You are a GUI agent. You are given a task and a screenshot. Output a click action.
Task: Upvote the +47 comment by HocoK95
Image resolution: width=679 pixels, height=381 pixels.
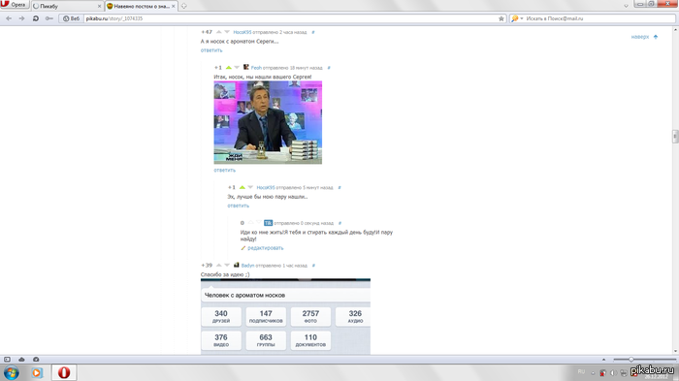[218, 32]
